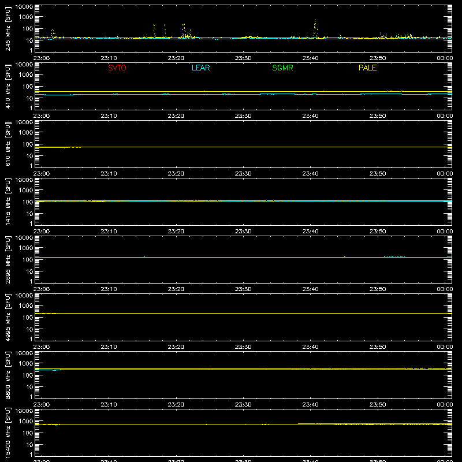The width and height of the screenshot is (462, 462).
Task: Click the red SVTO station legend label
Action: click(x=117, y=68)
